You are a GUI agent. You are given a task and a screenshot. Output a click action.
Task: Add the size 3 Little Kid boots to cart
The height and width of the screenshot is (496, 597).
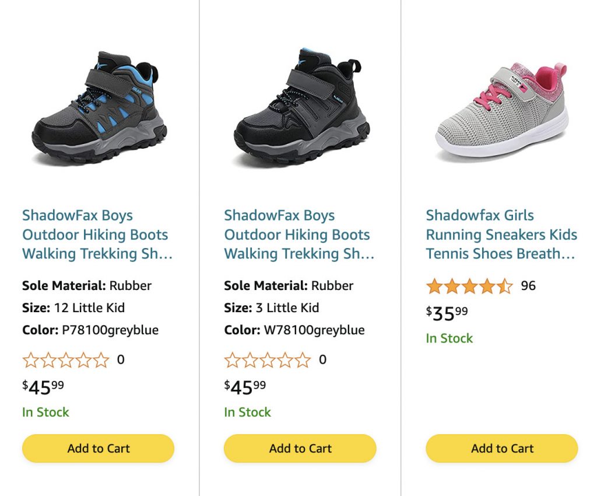[300, 448]
